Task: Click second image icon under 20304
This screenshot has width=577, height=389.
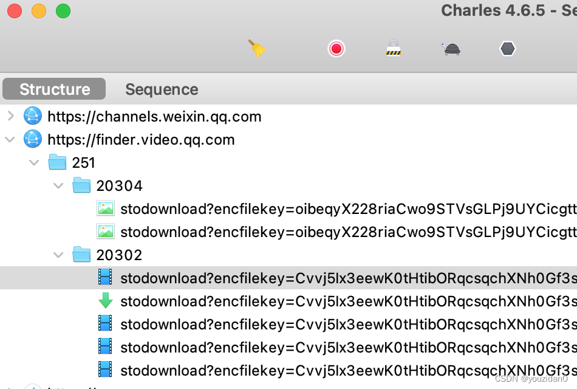Action: [x=106, y=232]
